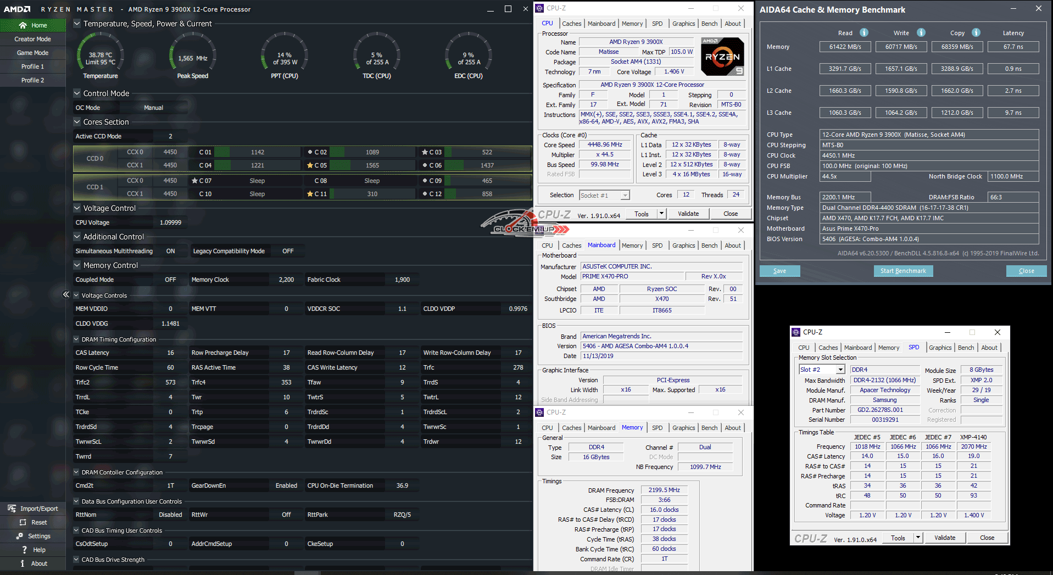Click the CPU Voltage value field
The width and height of the screenshot is (1053, 575).
coord(170,222)
